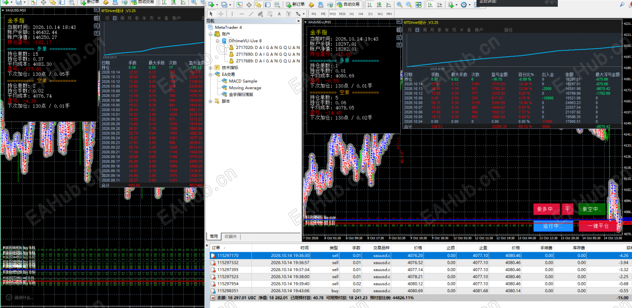Click the red 一键平仓 close-all button
632x308 pixels.
(x=597, y=226)
